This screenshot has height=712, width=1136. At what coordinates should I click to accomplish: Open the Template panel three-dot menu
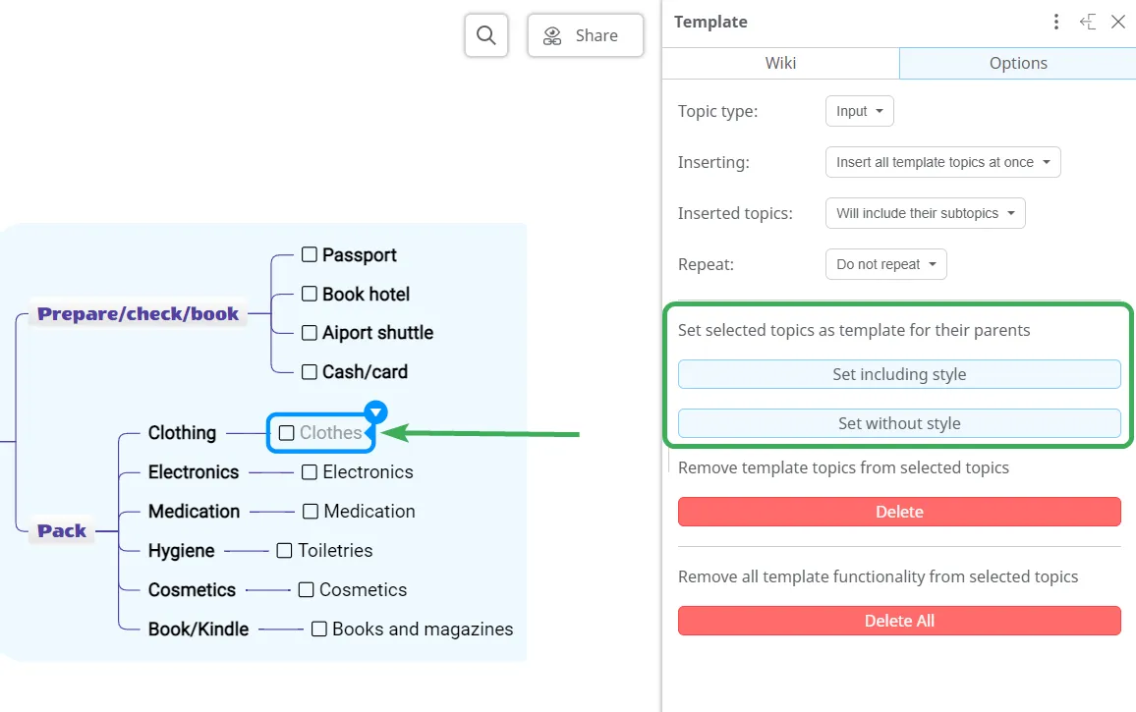click(1056, 22)
